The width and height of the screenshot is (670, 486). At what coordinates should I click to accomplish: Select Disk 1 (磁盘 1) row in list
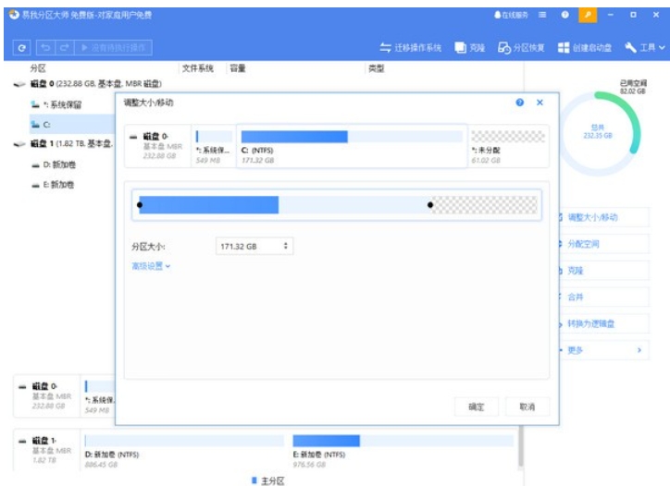[x=63, y=144]
